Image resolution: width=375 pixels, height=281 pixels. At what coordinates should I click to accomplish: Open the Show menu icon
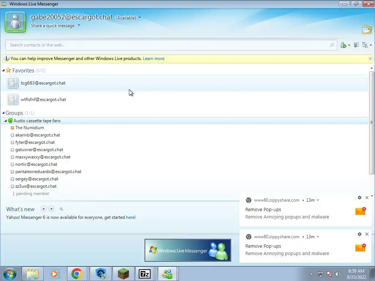[365, 45]
